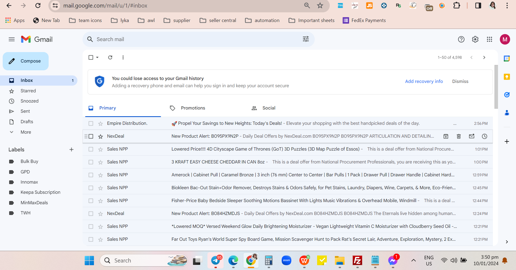
Task: Open Chrome extensions puzzle icon
Action: 457,6
